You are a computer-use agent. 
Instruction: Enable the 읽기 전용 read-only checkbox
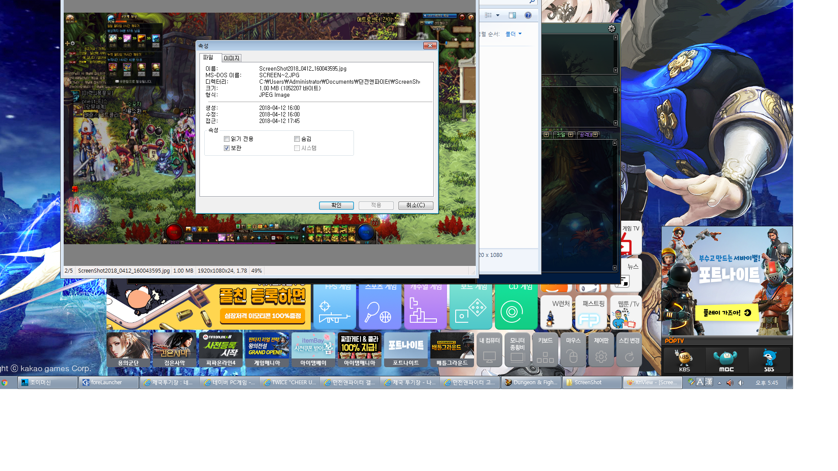coord(227,139)
